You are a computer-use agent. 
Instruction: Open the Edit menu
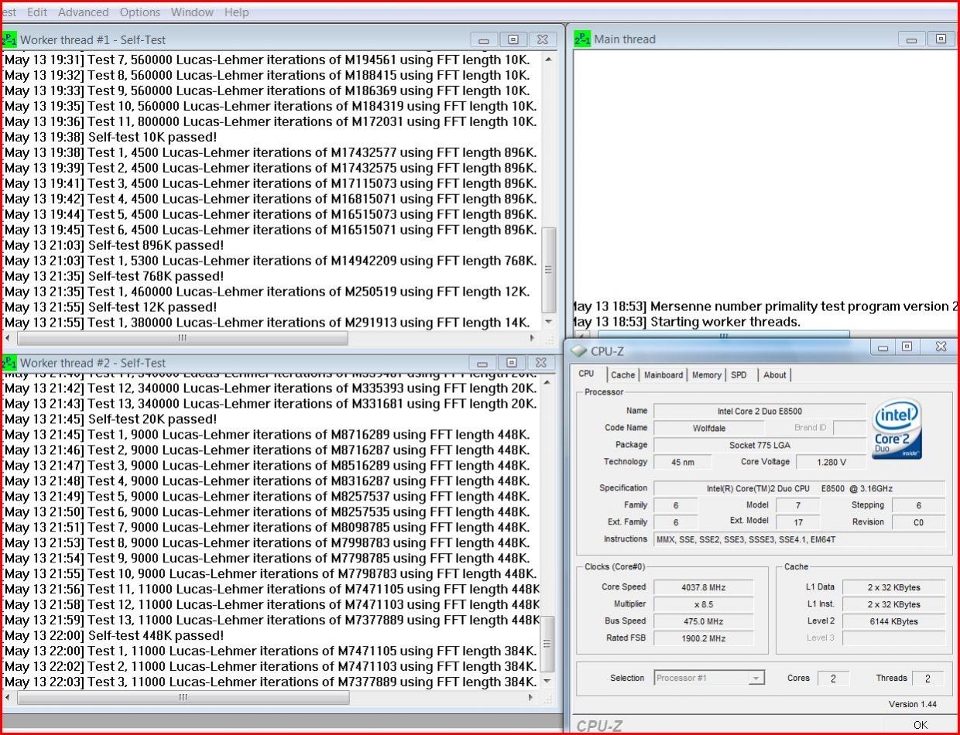coord(37,12)
